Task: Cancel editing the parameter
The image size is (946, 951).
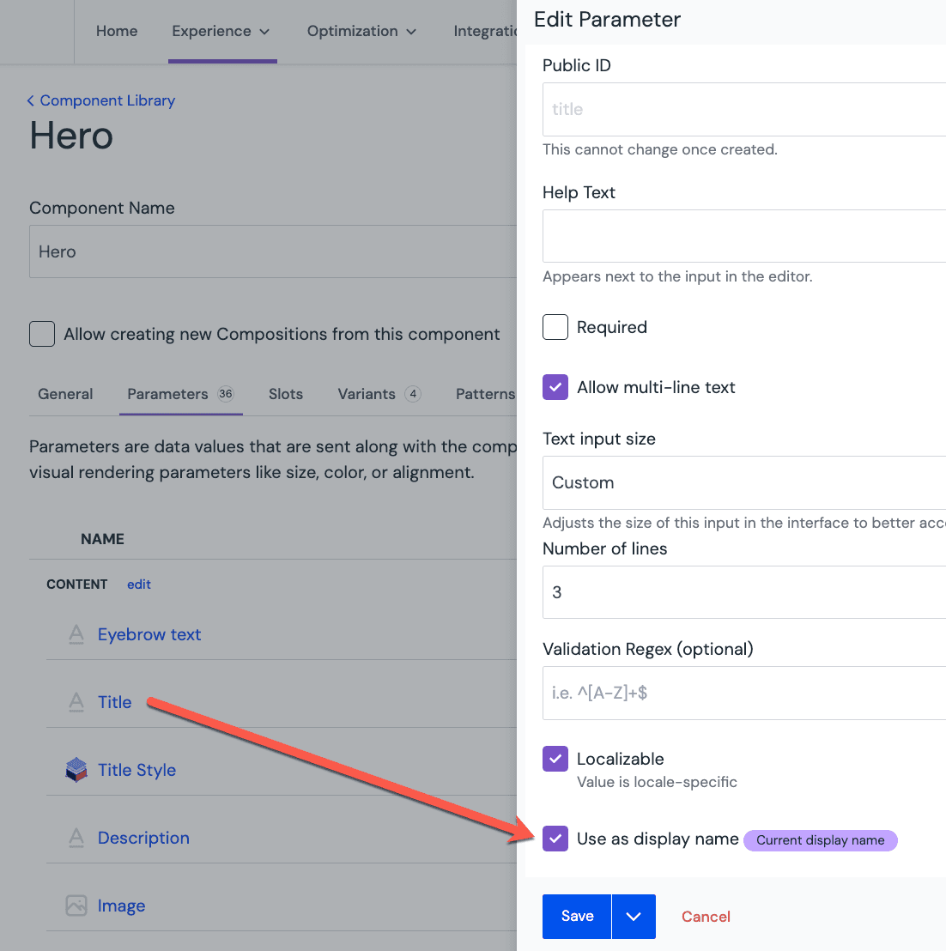Action: pos(706,917)
